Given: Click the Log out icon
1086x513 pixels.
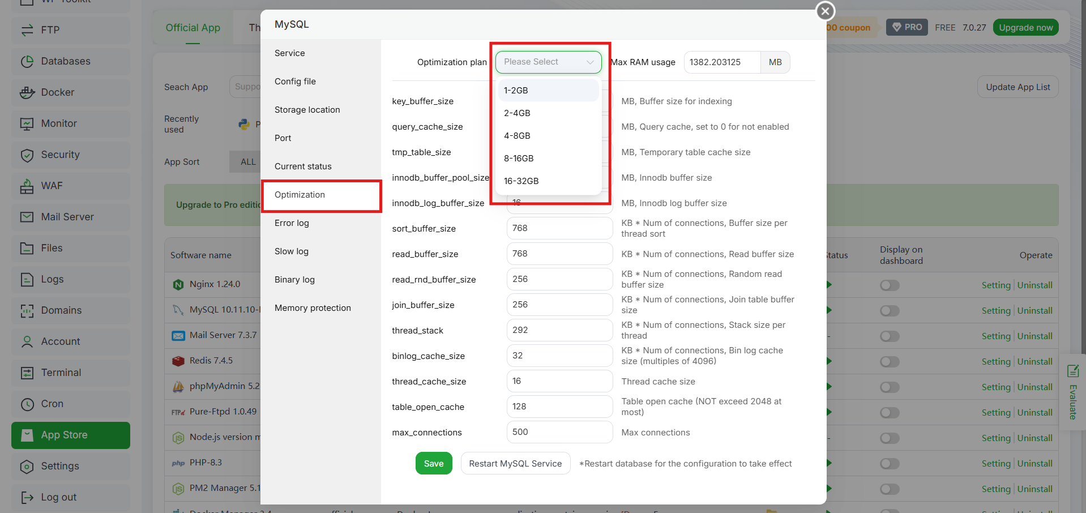Looking at the screenshot, I should pos(27,497).
